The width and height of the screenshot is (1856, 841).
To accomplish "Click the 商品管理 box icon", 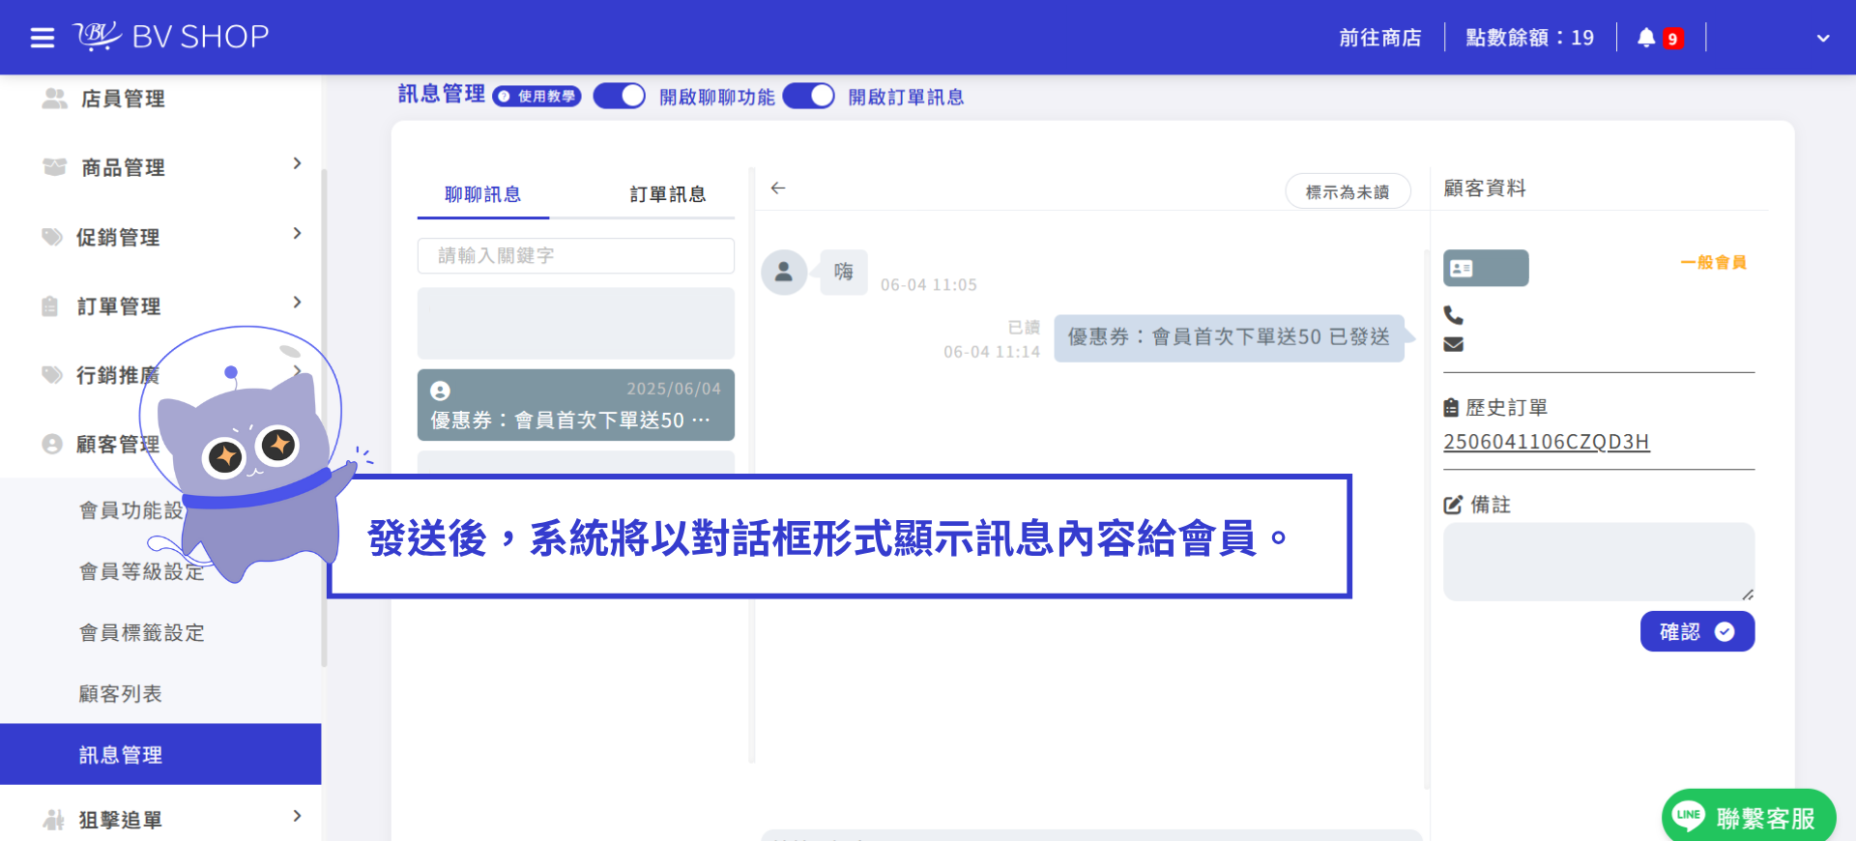I will [x=54, y=167].
